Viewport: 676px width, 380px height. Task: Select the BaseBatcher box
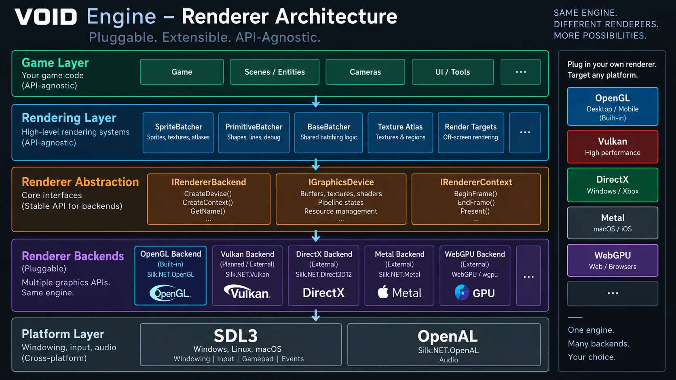(329, 132)
